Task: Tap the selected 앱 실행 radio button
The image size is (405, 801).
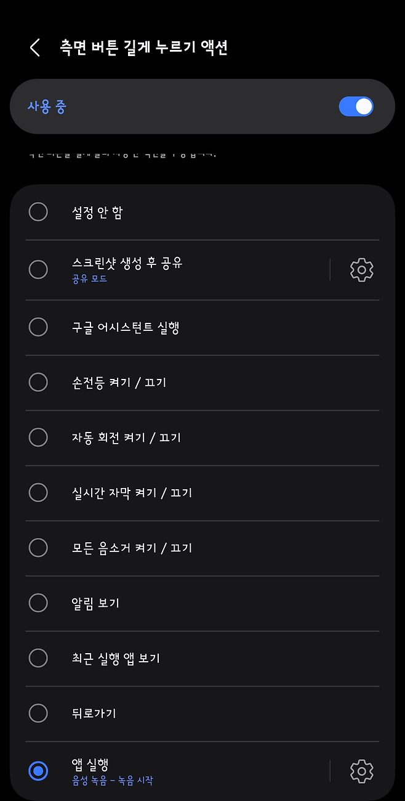Action: pyautogui.click(x=38, y=771)
